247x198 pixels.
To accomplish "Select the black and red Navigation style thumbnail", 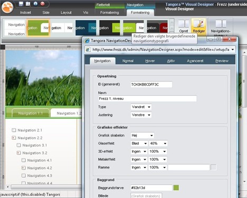I will 157,28.
